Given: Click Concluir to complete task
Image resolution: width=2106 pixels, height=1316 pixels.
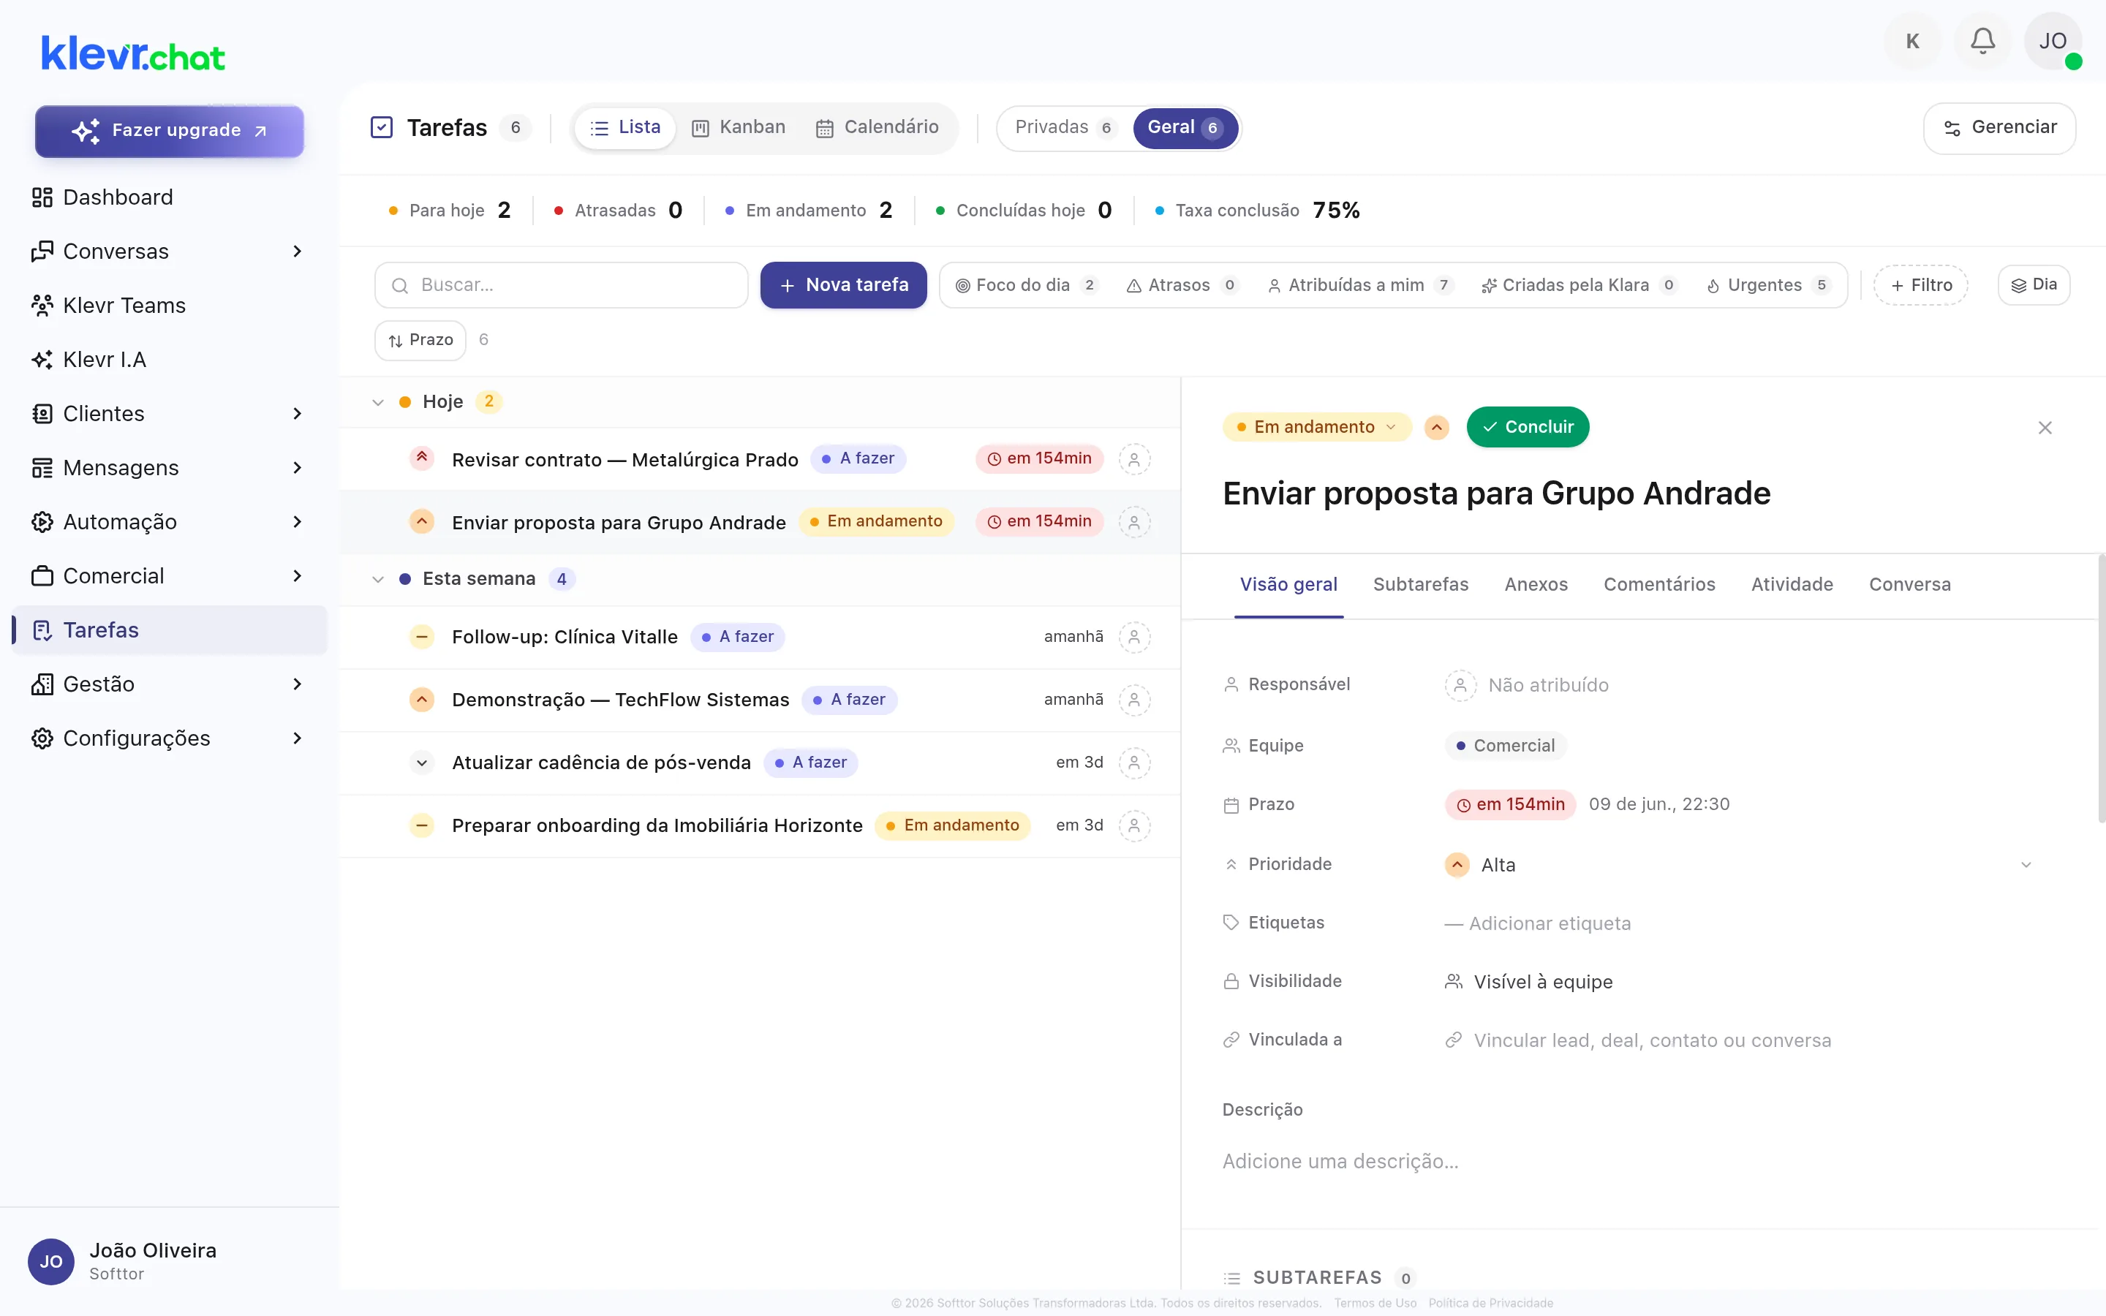Looking at the screenshot, I should (1528, 428).
